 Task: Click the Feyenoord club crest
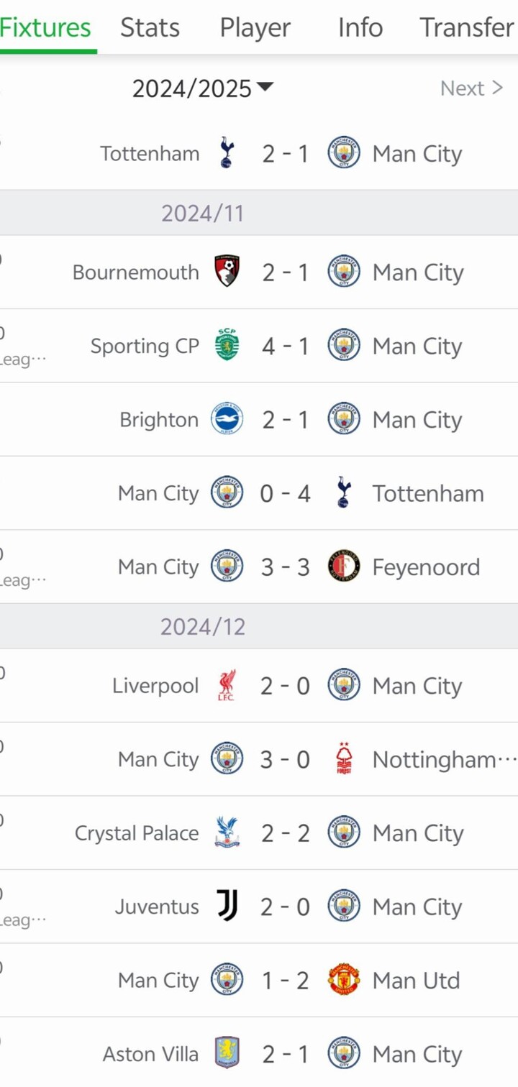pyautogui.click(x=344, y=567)
